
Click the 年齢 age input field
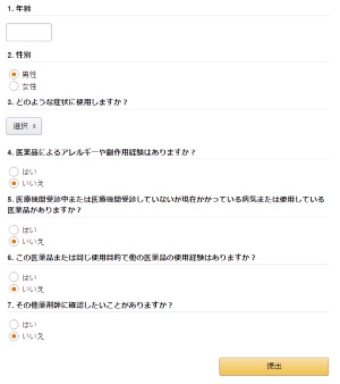tap(28, 32)
